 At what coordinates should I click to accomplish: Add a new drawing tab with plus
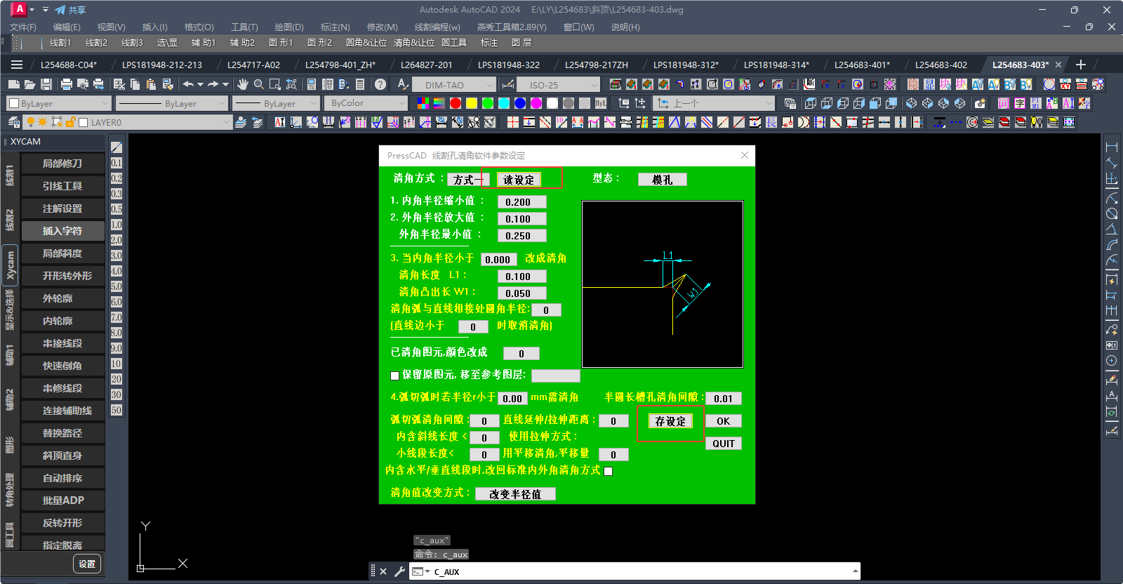click(x=1081, y=65)
